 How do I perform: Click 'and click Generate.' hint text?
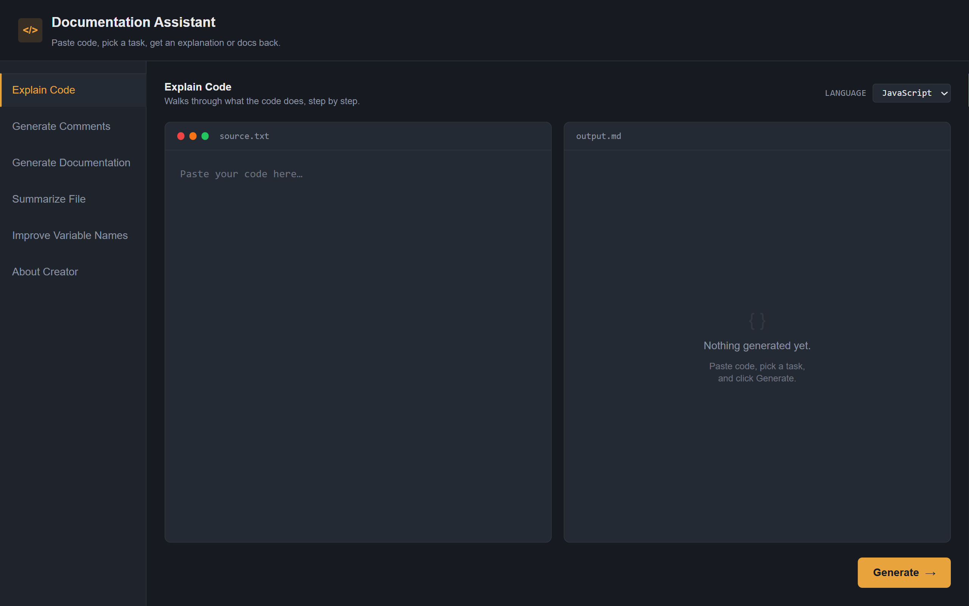757,378
